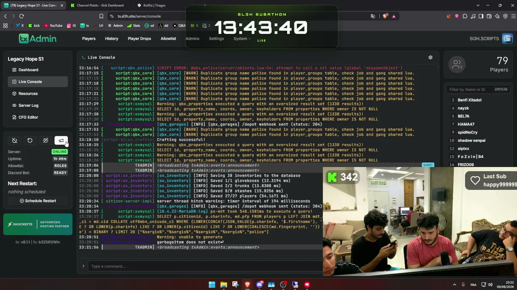Open the browser apps grid icon
The height and width of the screenshot is (290, 517).
coord(5,25)
